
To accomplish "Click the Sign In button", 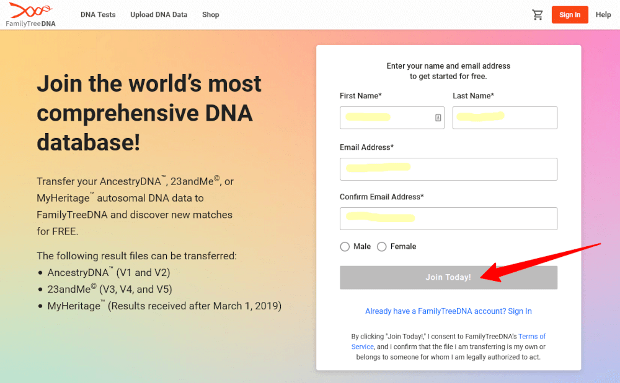I will [x=570, y=14].
